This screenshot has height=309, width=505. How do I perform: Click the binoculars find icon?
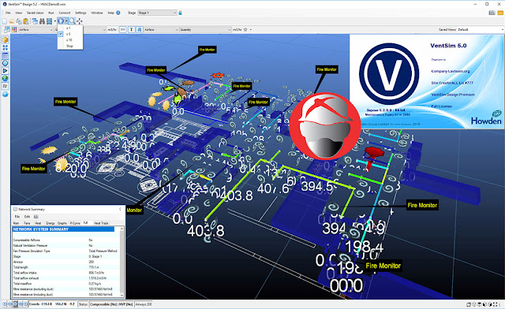click(x=42, y=21)
